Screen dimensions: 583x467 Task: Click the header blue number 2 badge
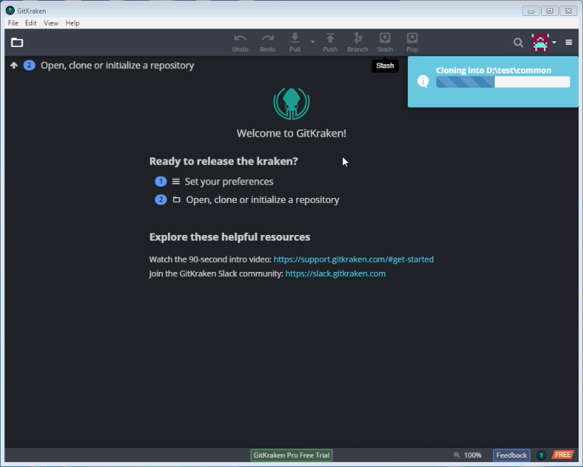click(x=29, y=65)
